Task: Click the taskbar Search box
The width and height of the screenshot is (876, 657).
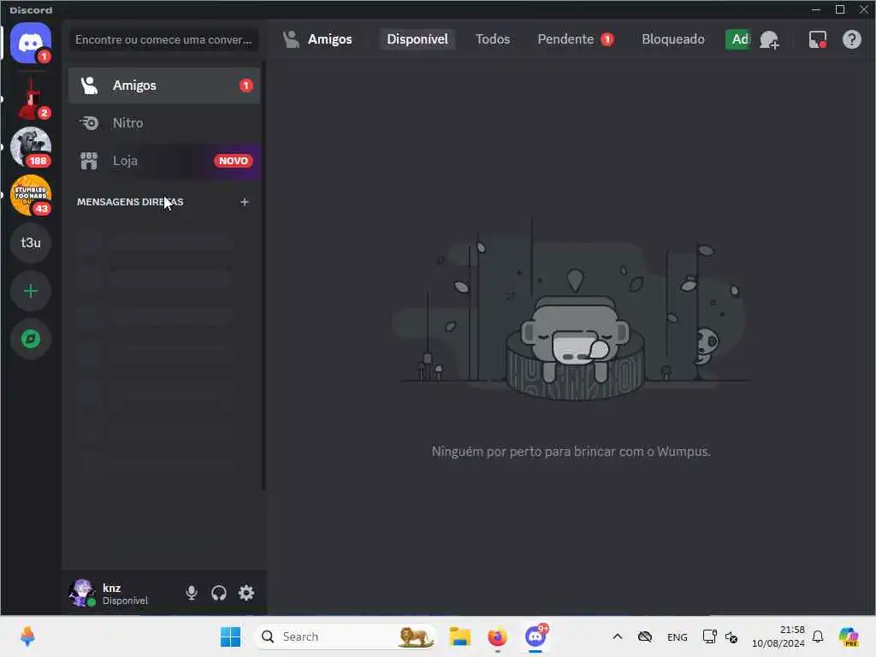Action: 346,636
